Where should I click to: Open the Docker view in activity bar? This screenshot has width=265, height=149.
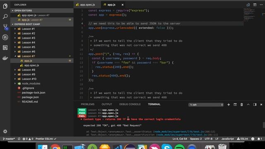pyautogui.click(x=5, y=58)
